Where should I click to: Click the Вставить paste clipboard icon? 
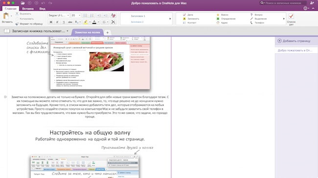6,16
